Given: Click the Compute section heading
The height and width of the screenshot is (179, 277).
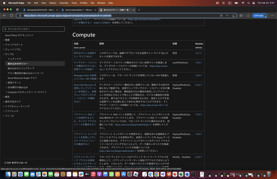Looking at the screenshot, I should pos(84,35).
